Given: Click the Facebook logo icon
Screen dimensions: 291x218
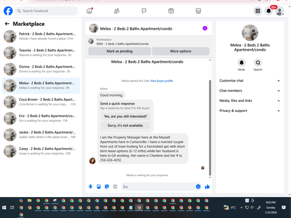Looking at the screenshot, I should click(x=8, y=11).
